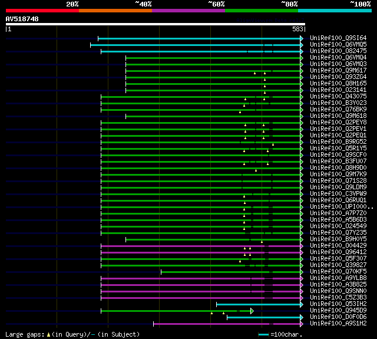This screenshot has height=339, width=377.
Task: Click the green arrowhead on the UniRef100_Q945D9 alignment
Action: [252, 311]
